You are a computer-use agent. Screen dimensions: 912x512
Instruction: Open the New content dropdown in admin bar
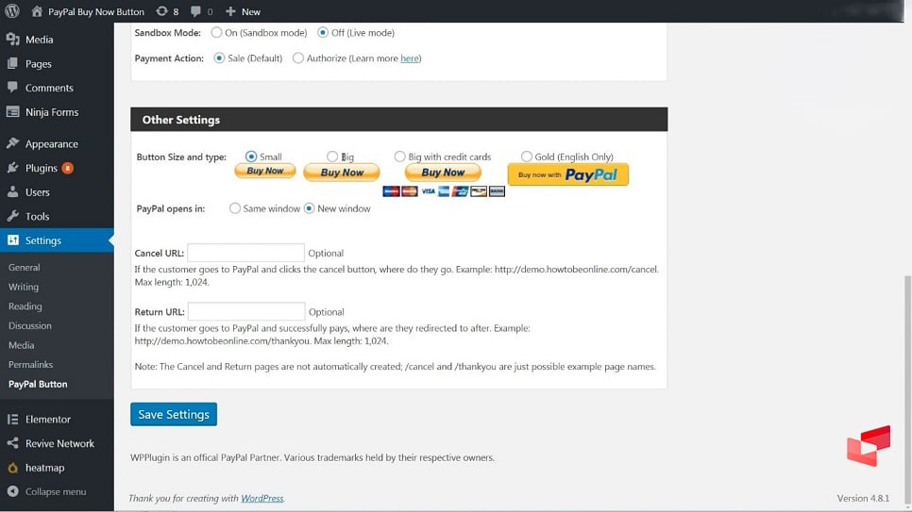[243, 11]
